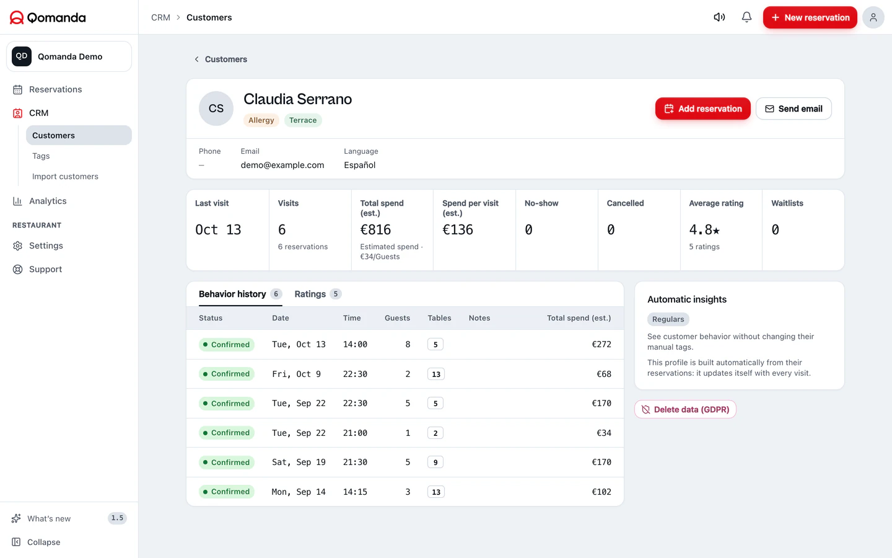Open the user profile avatar menu
The width and height of the screenshot is (892, 558).
tap(873, 17)
